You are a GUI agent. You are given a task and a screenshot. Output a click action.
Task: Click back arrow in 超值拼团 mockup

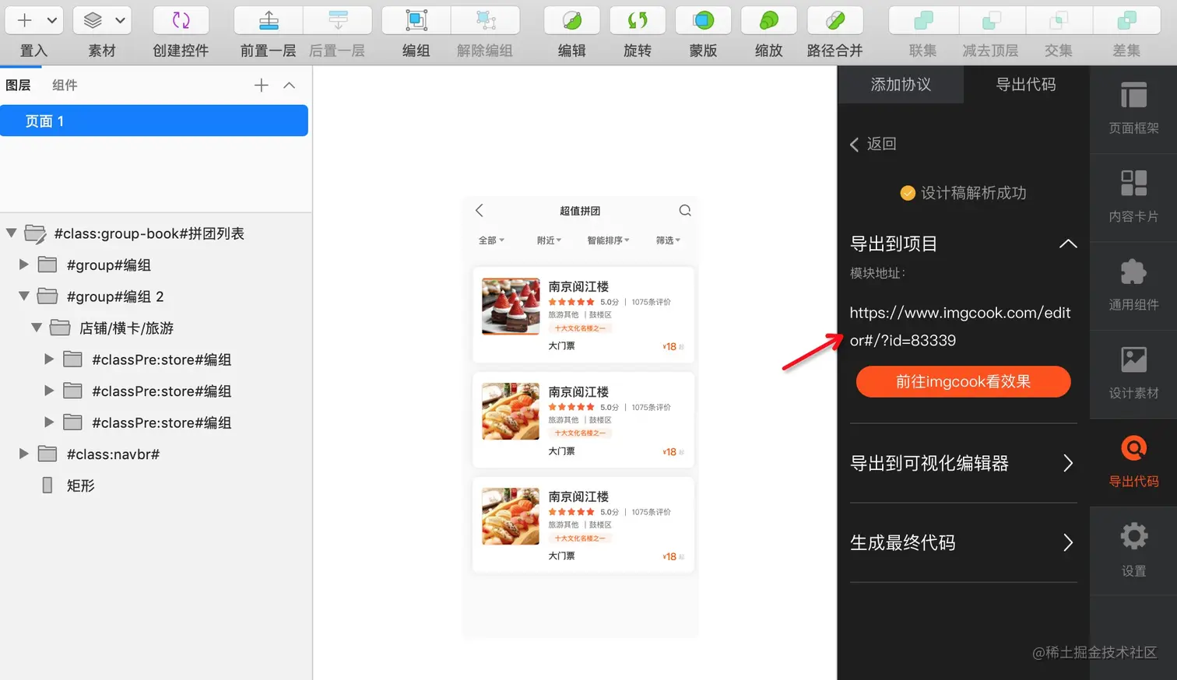tap(480, 210)
